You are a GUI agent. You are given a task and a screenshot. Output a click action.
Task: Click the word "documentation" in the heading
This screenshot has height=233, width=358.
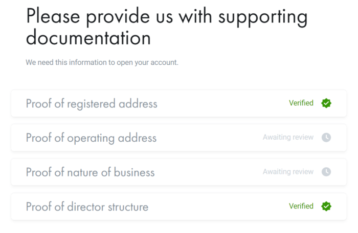pos(88,38)
